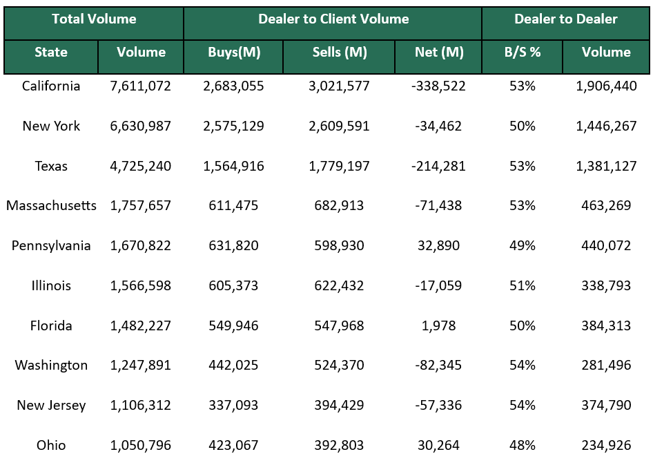
Task: Click the Net (M) column header
Action: [437, 52]
